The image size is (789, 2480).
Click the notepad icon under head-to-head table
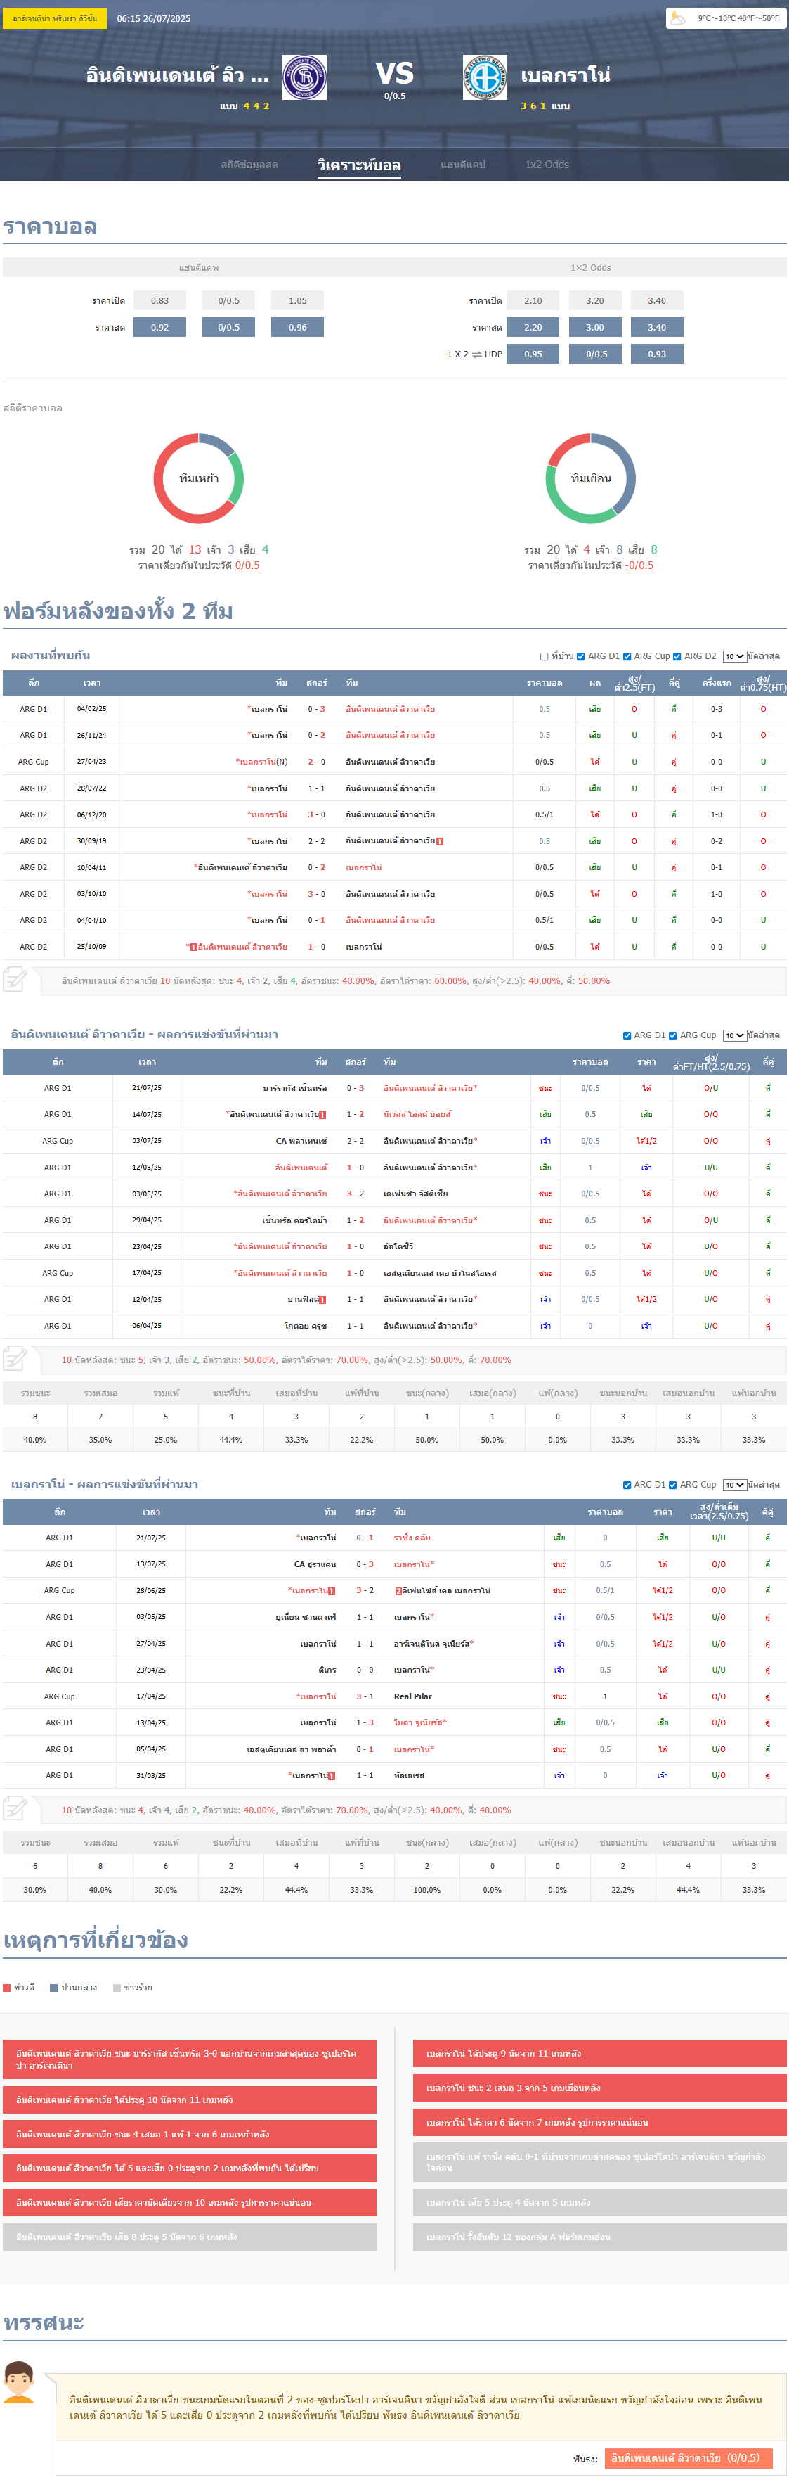pos(15,980)
